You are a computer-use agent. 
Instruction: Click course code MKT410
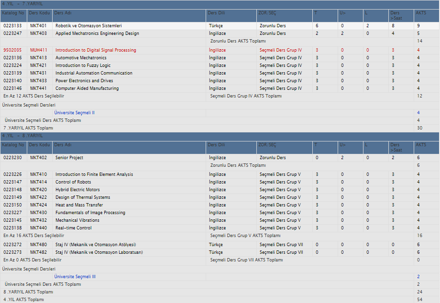38,174
